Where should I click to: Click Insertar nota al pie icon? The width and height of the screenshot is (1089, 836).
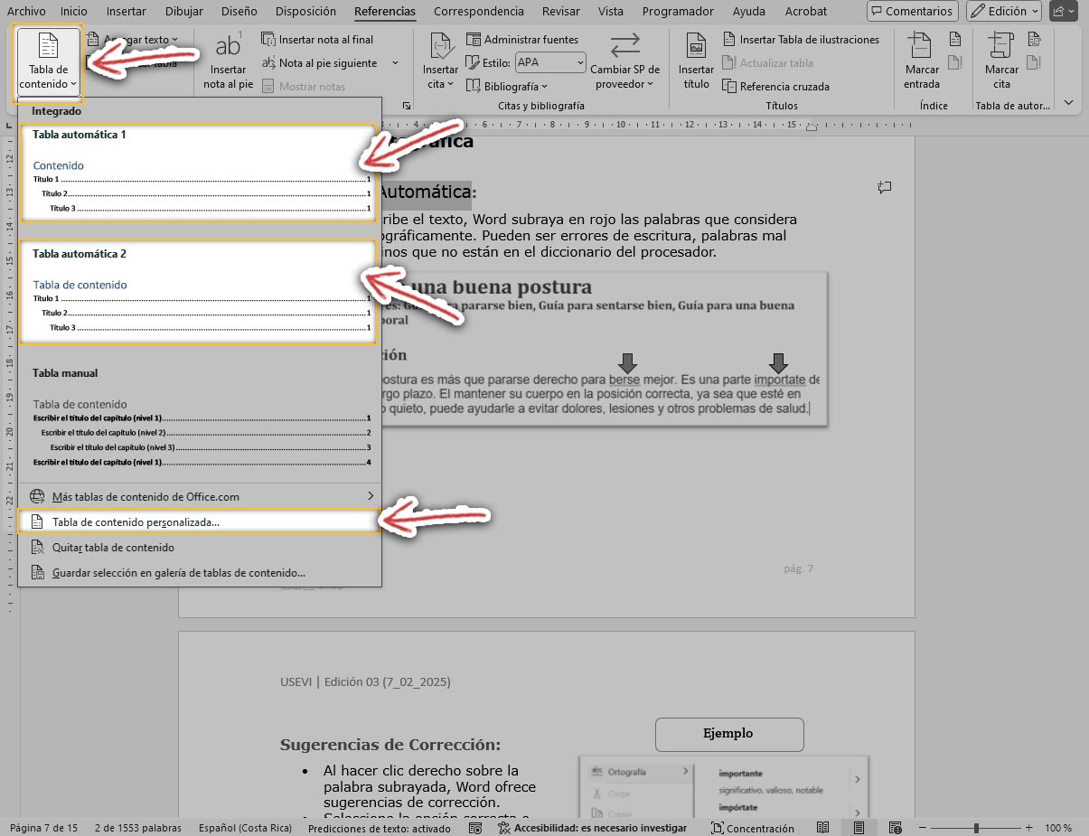[228, 47]
